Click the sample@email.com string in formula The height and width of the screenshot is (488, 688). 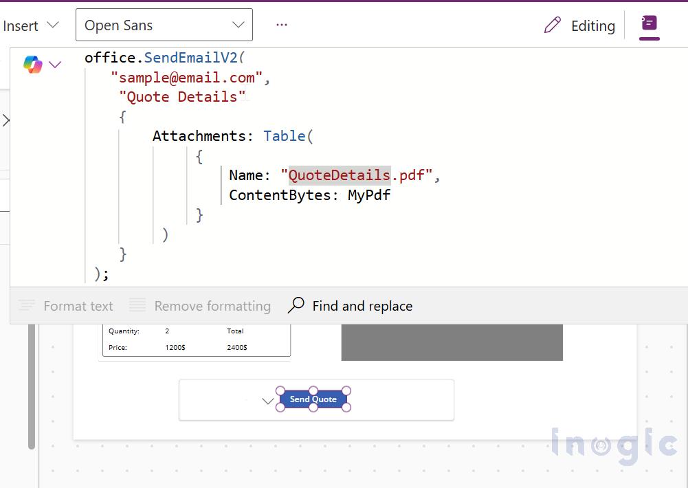point(187,78)
